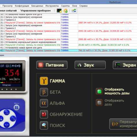
Task: Select the ГАММА gamma mode icon
Action: [x=44, y=81]
